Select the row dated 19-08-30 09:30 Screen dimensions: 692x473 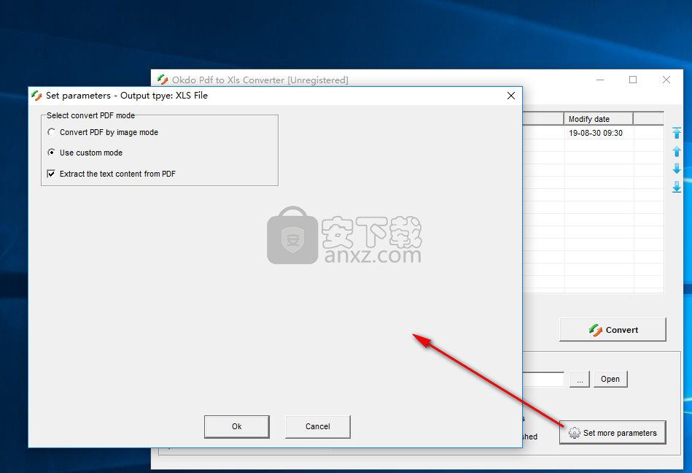593,133
